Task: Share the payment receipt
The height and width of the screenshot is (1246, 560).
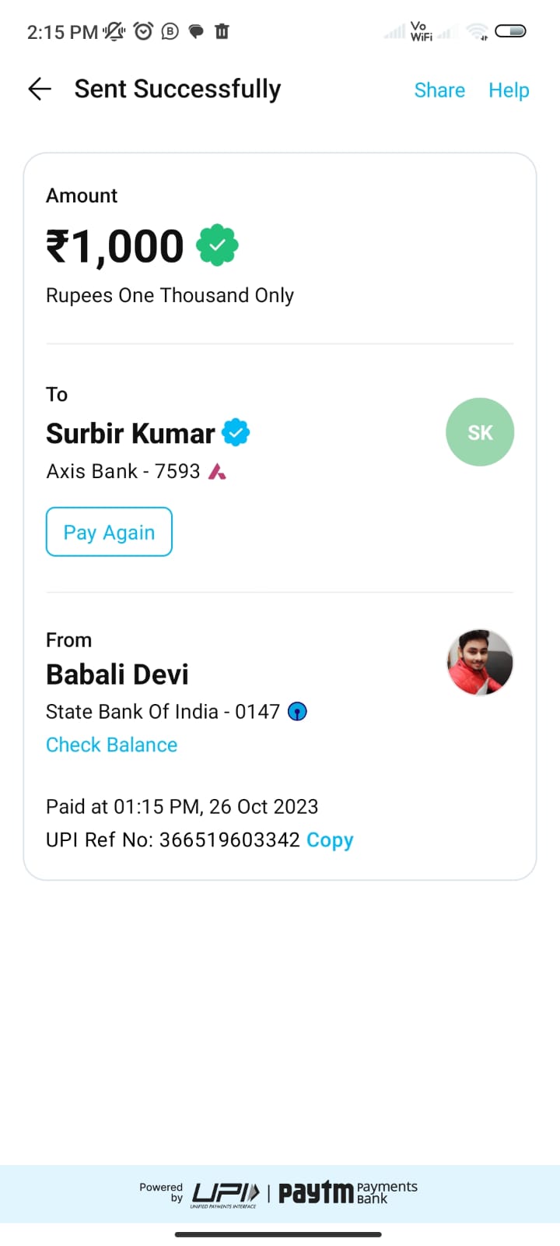Action: pyautogui.click(x=439, y=90)
